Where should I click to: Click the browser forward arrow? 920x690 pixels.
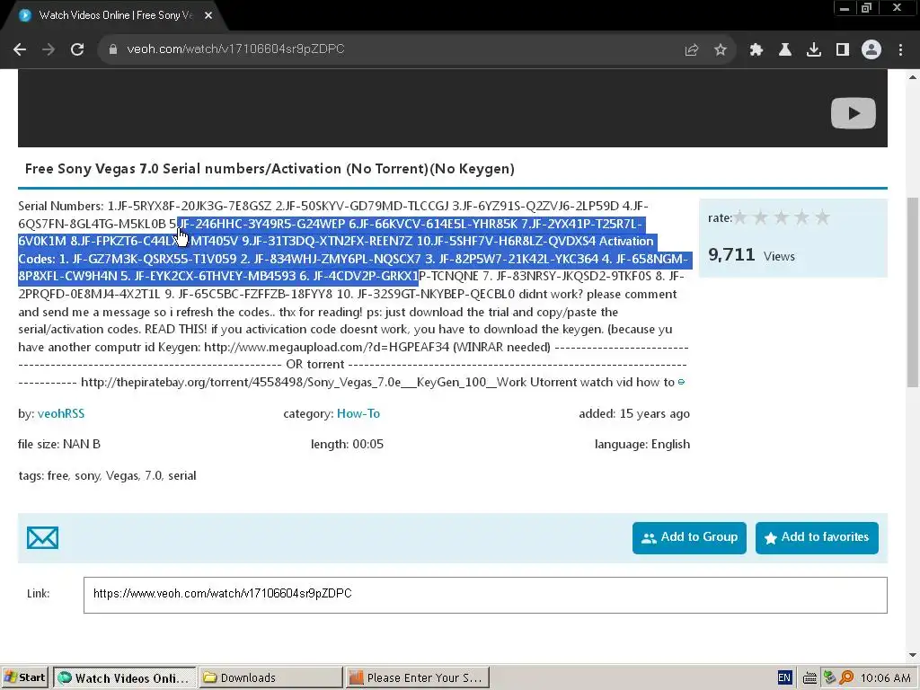click(49, 49)
